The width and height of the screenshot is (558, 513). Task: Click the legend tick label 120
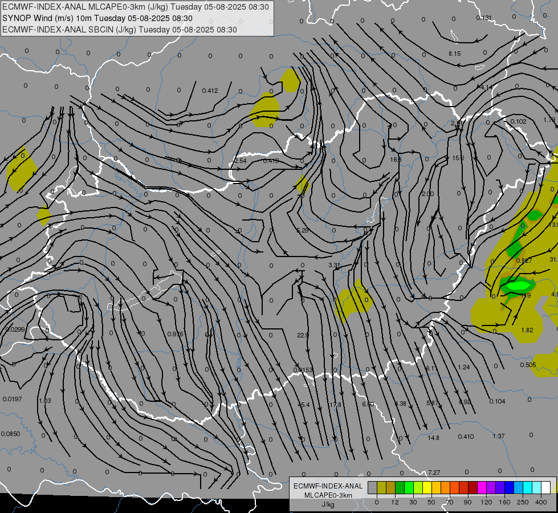487,502
